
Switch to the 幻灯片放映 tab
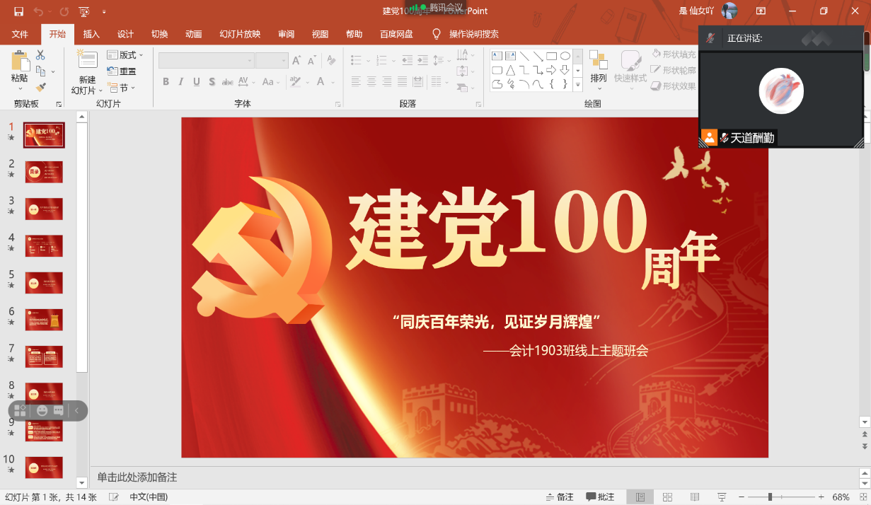pos(240,34)
